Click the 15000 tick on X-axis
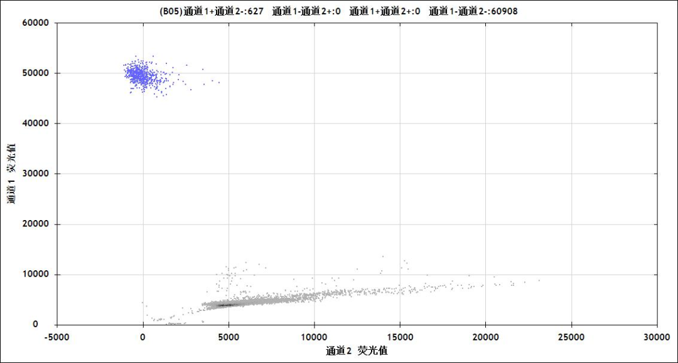678x363 pixels. pos(400,337)
